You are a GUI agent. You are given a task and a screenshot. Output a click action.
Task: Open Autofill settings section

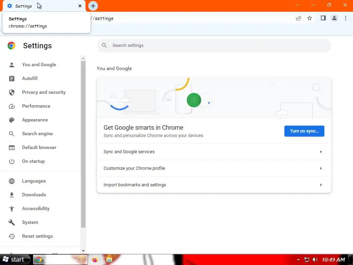(30, 78)
